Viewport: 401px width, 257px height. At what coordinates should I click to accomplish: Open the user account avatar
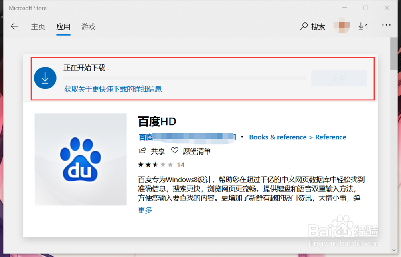pyautogui.click(x=342, y=26)
